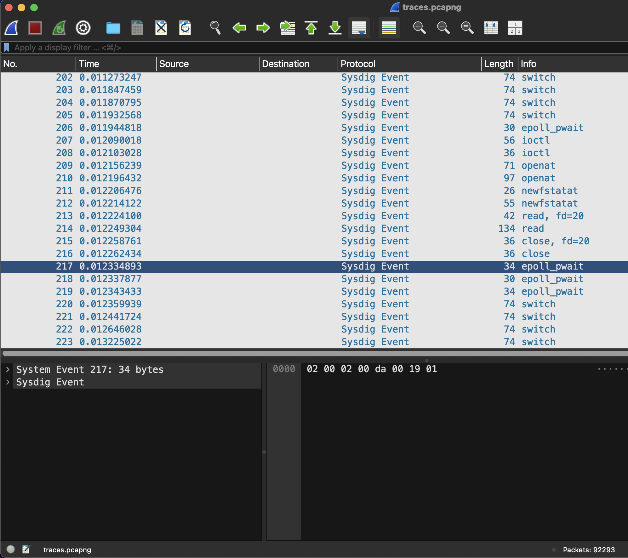Go to the last packet
Image resolution: width=628 pixels, height=558 pixels.
coord(335,28)
